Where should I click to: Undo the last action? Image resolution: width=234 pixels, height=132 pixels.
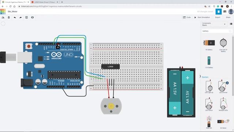15,18
